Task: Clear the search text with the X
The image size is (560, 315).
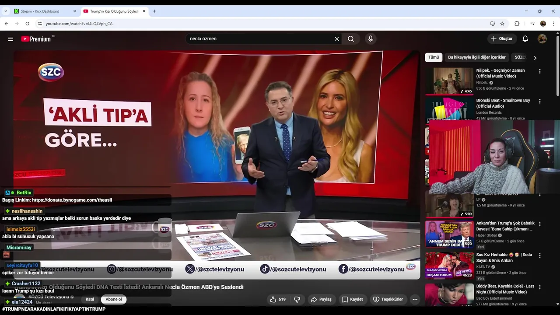Action: point(337,38)
